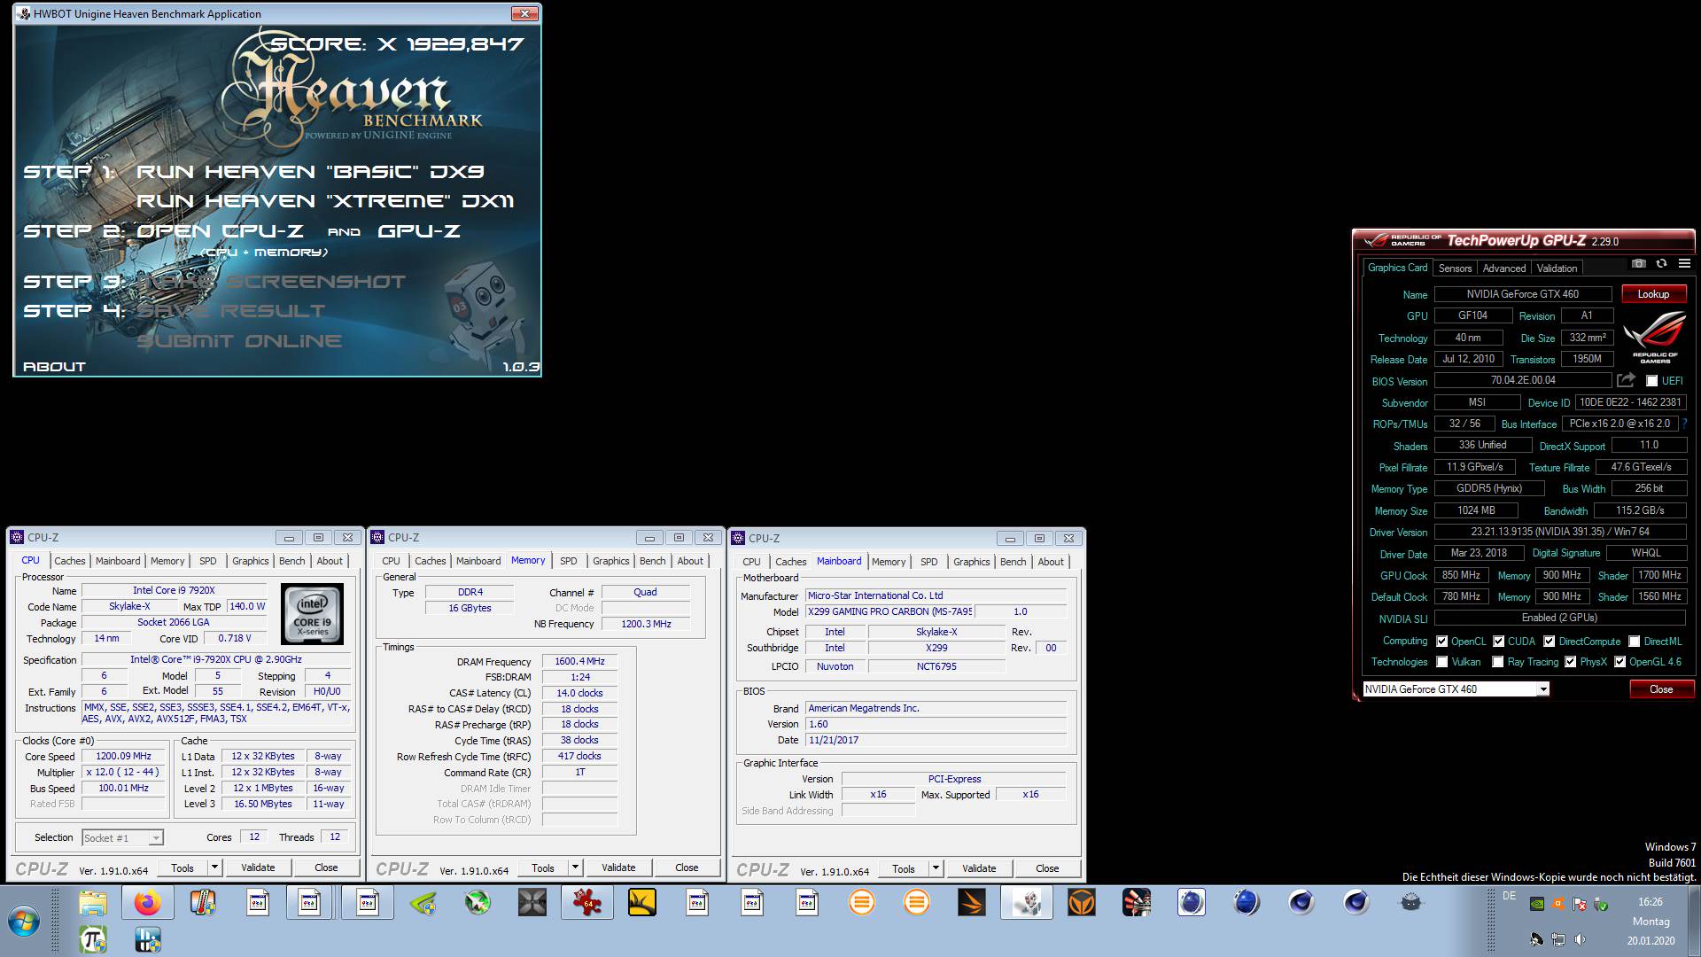Toggle the PhysX checkbox
Viewport: 1701px width, 957px height.
(1570, 662)
